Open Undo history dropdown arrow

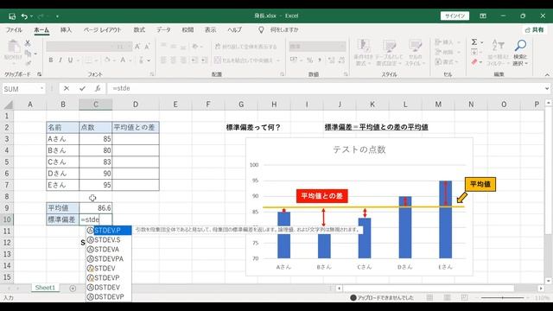point(31,16)
